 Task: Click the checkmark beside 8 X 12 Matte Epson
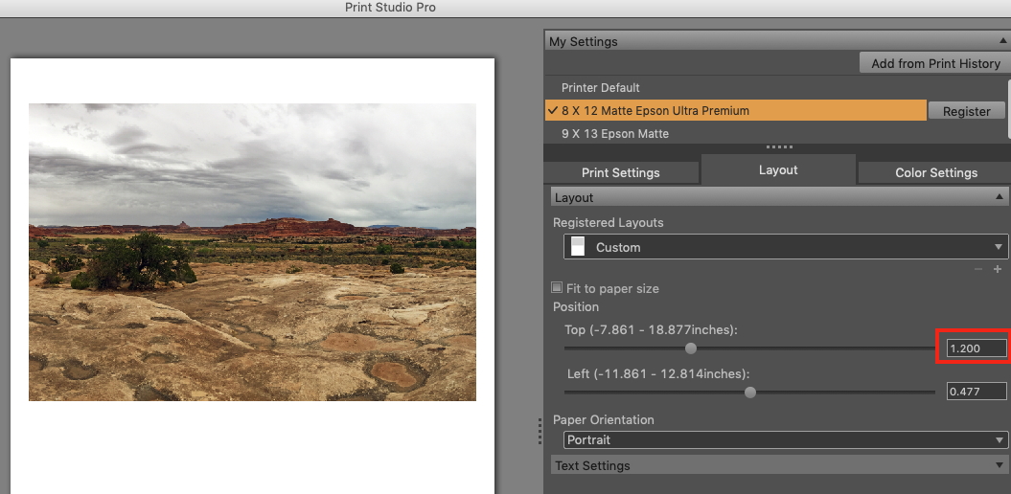[x=553, y=111]
